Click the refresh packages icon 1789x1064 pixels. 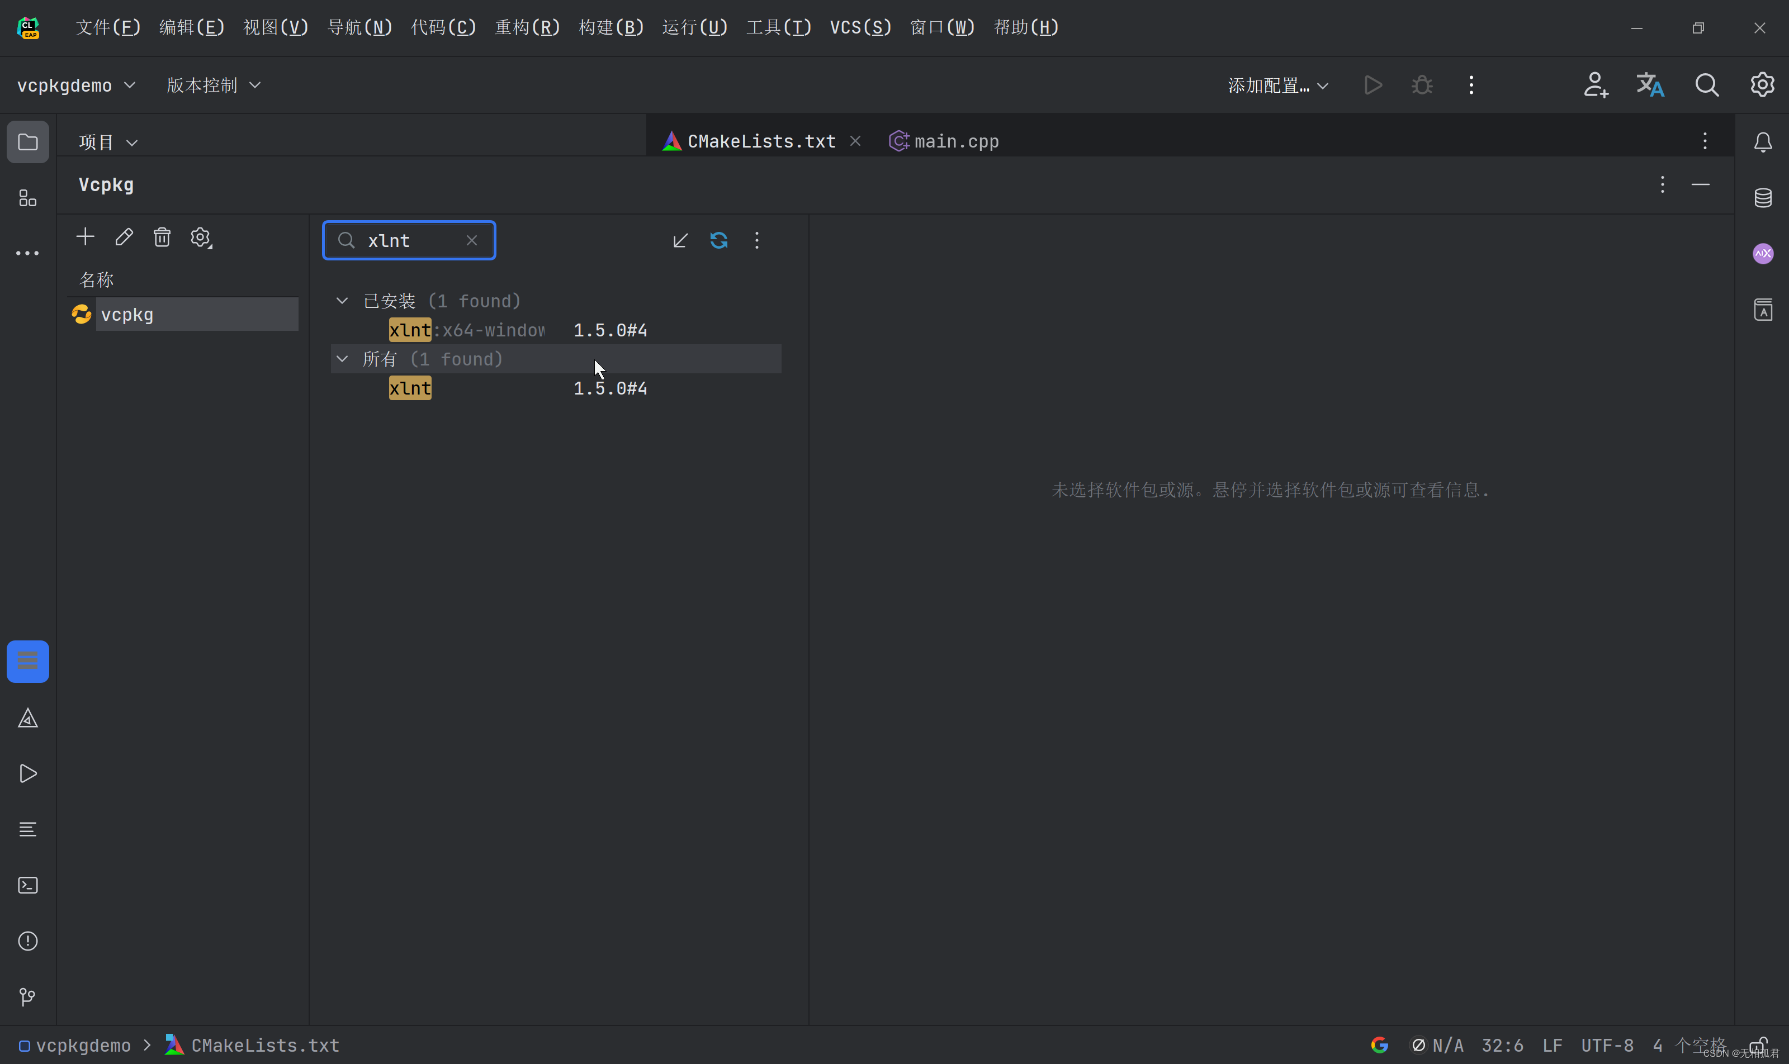click(719, 240)
